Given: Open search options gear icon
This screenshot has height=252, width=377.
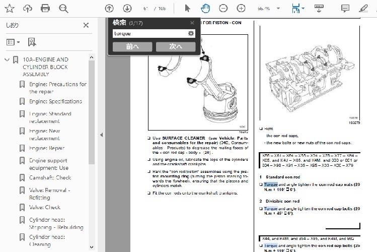Looking at the screenshot, I should [191, 33].
